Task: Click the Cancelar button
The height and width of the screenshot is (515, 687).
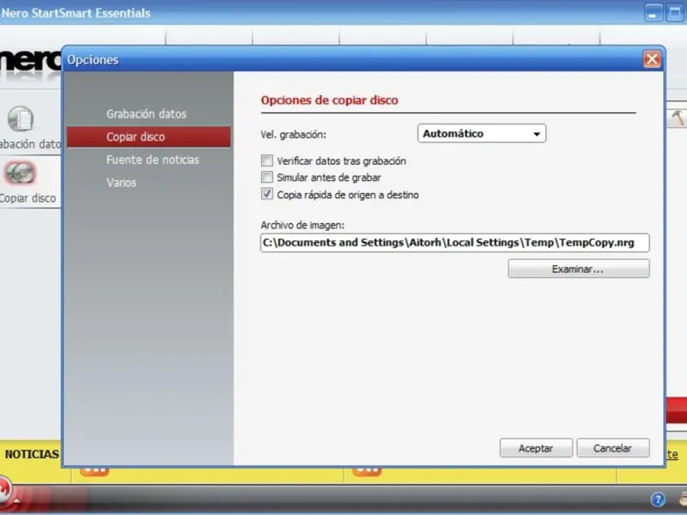Action: pos(612,448)
